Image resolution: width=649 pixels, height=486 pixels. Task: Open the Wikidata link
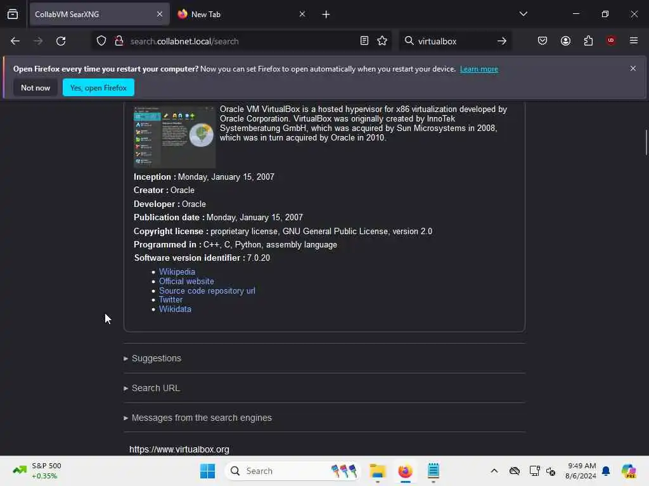pyautogui.click(x=175, y=309)
